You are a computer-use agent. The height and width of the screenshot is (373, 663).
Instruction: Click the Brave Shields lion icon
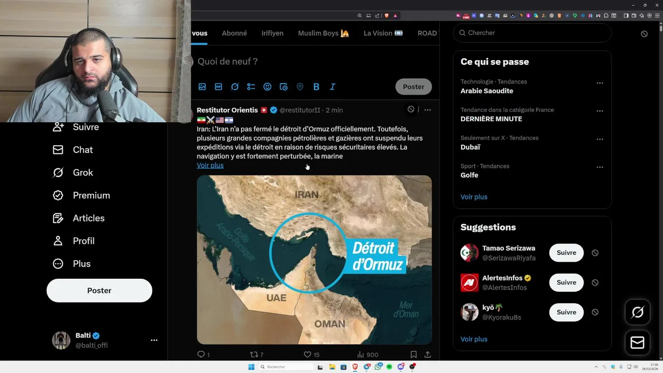(x=387, y=16)
